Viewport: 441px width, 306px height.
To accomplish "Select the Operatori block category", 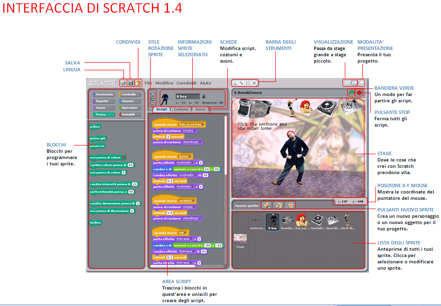I will [130, 108].
